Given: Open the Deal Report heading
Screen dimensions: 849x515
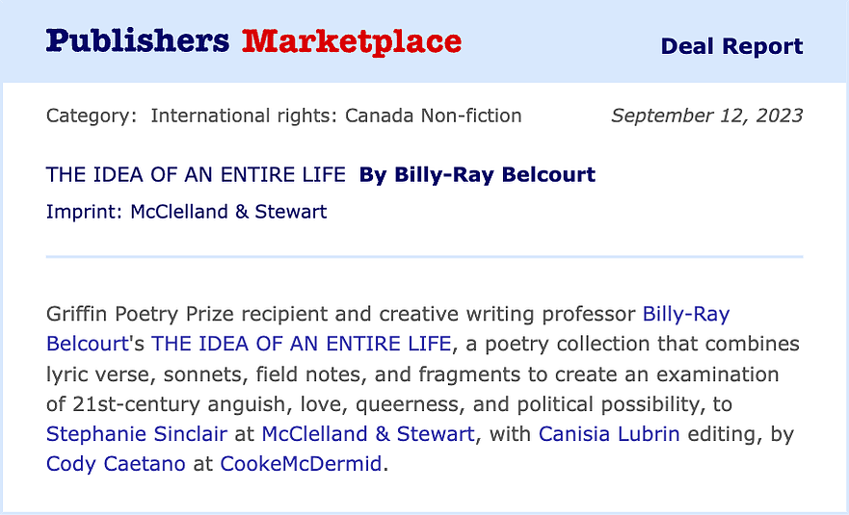Looking at the screenshot, I should (x=731, y=46).
